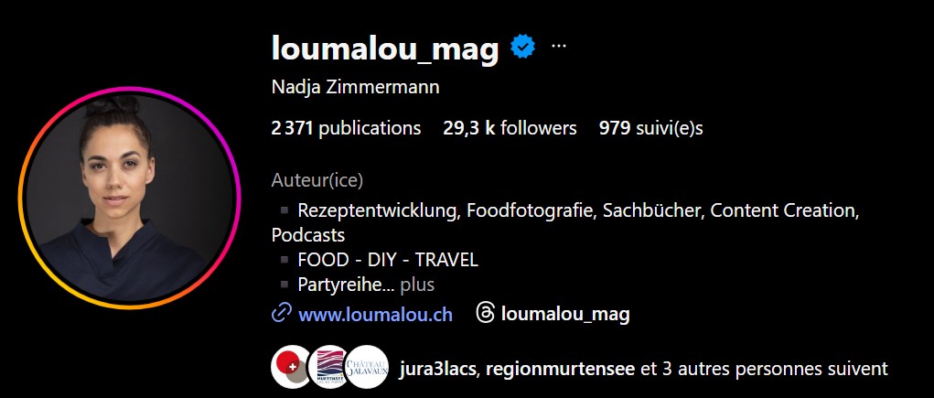Click the Auteur(ice) category label
This screenshot has width=934, height=398.
[317, 180]
